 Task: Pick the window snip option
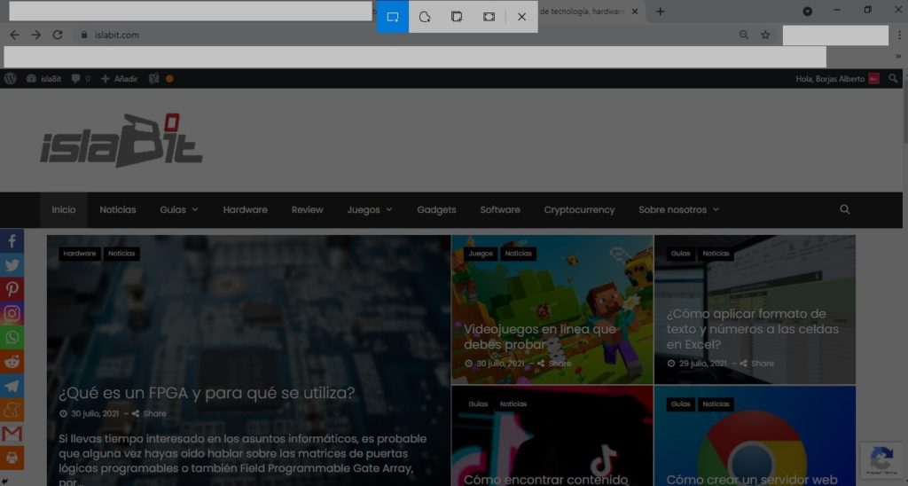click(x=457, y=17)
